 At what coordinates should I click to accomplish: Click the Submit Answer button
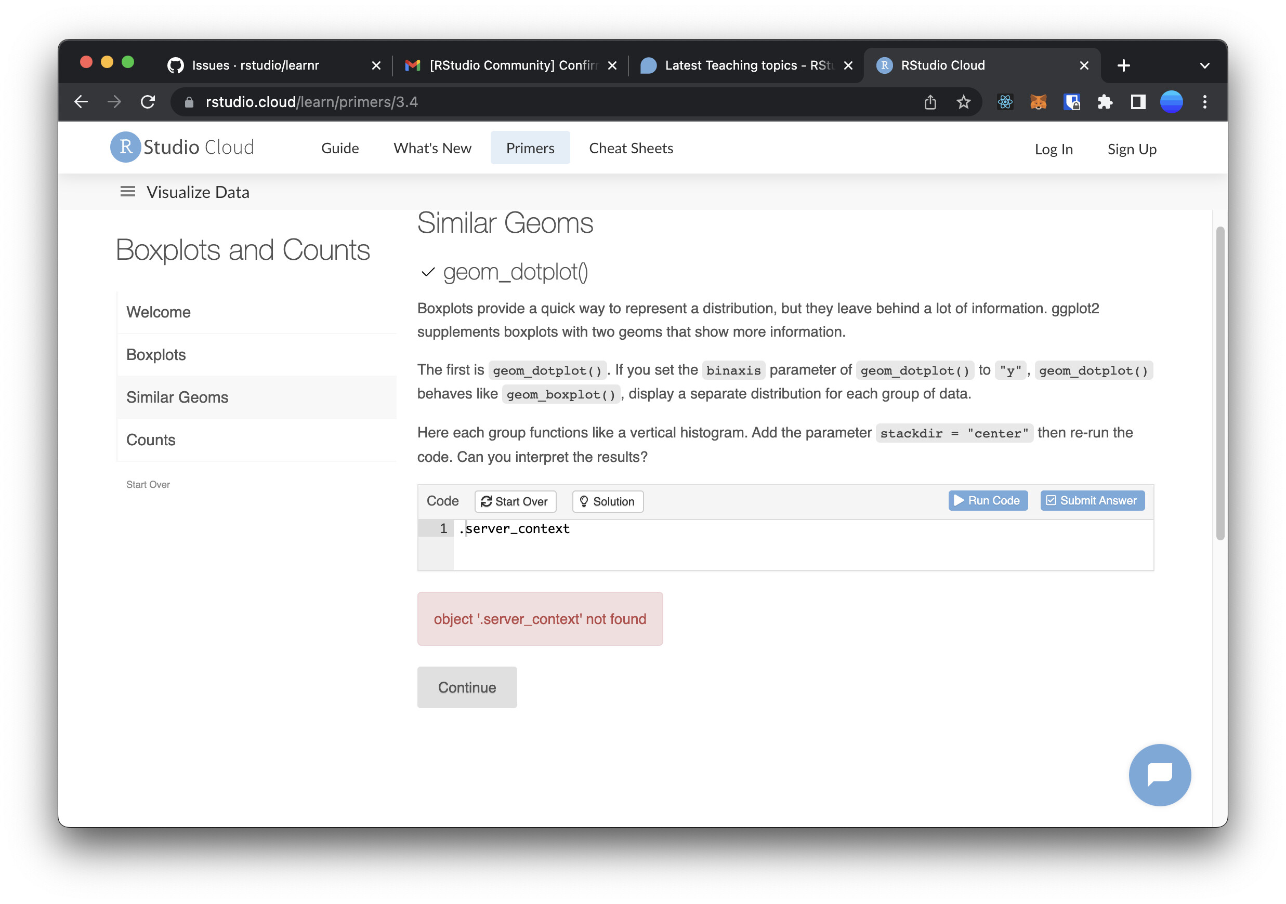(1092, 500)
